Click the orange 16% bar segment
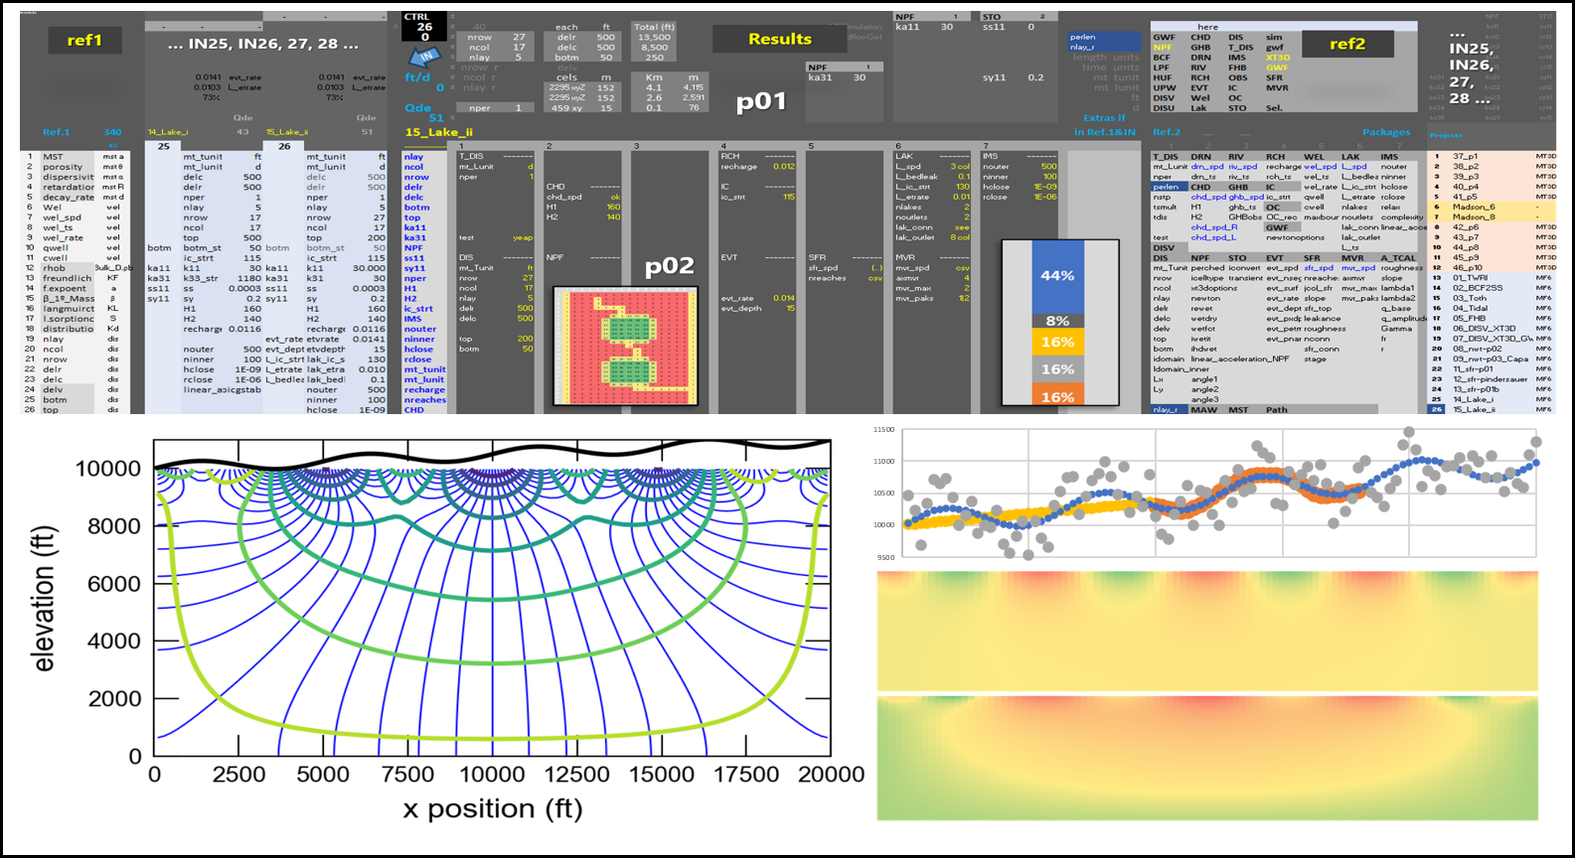This screenshot has width=1575, height=858. point(1056,396)
